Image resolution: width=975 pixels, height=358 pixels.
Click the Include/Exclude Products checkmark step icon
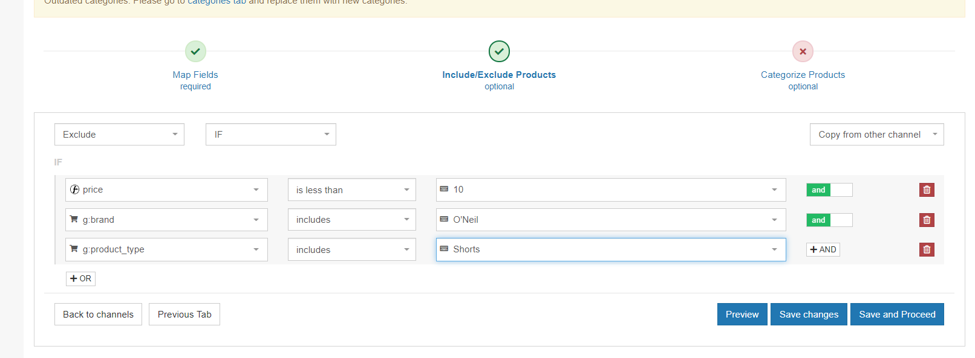coord(499,51)
